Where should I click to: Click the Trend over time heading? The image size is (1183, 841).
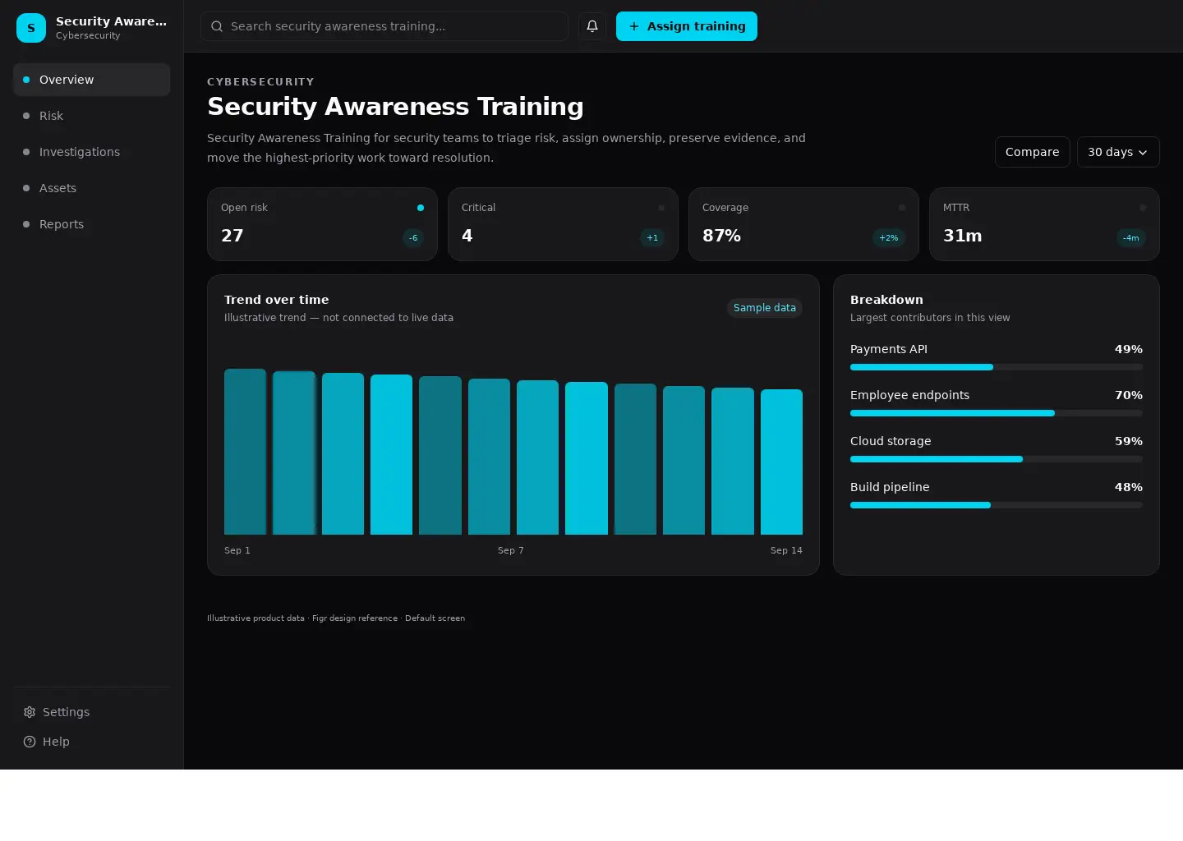point(277,300)
